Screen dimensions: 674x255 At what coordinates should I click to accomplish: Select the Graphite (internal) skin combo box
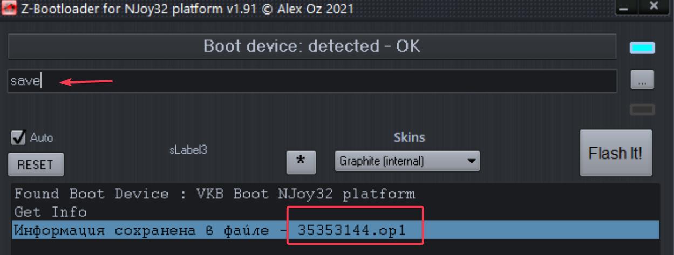pos(407,161)
